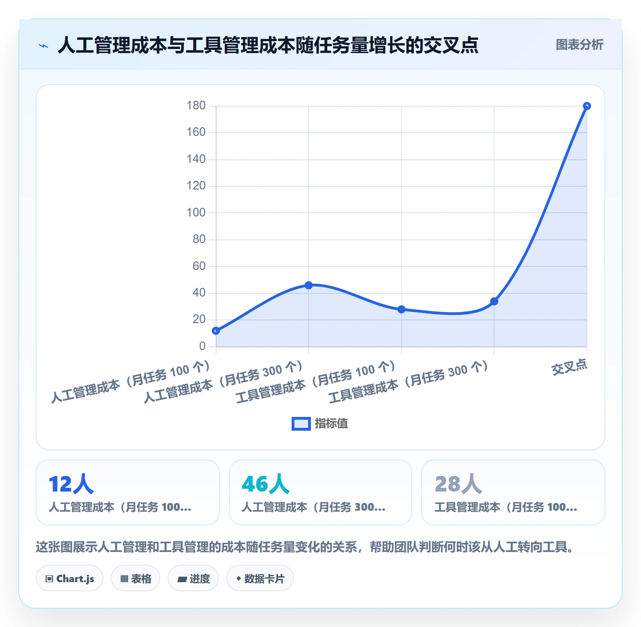
Task: Click the description text starting with 这张图展示
Action: click(304, 547)
